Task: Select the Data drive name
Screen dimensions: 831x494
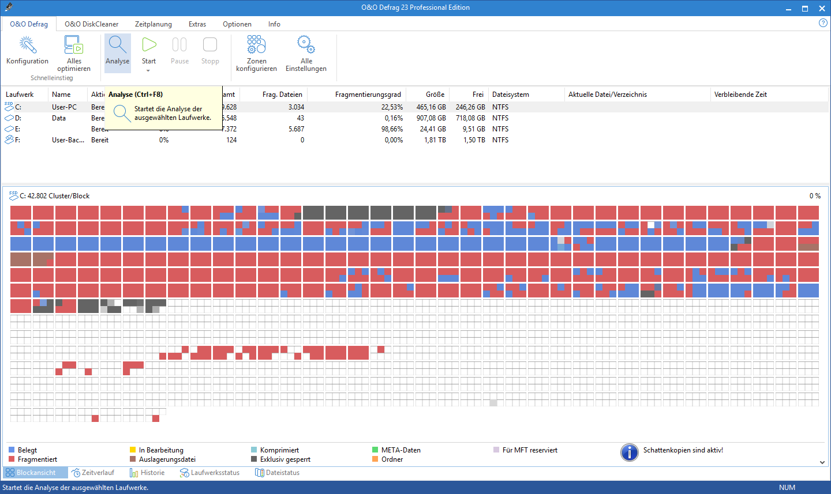Action: click(59, 118)
